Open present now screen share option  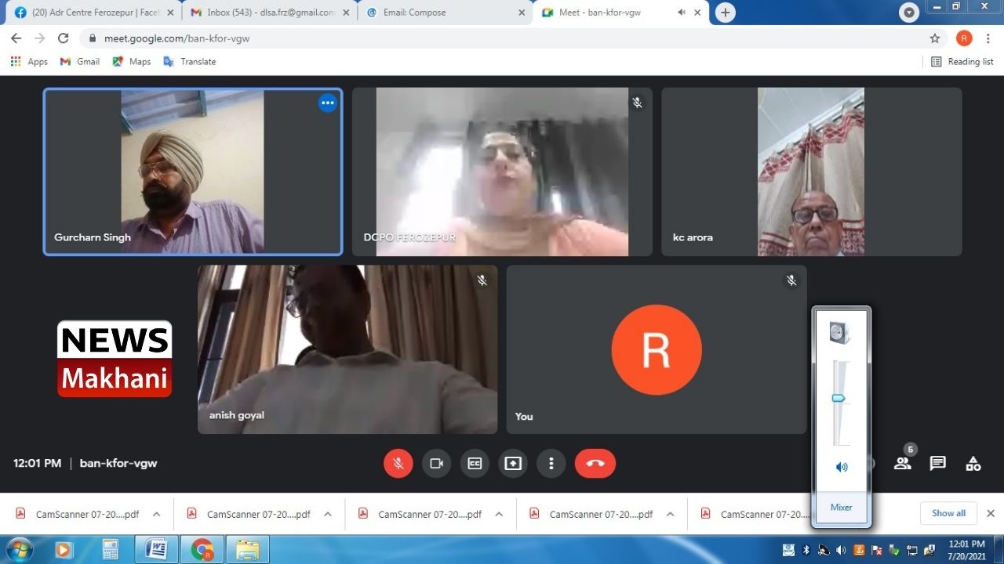click(512, 464)
